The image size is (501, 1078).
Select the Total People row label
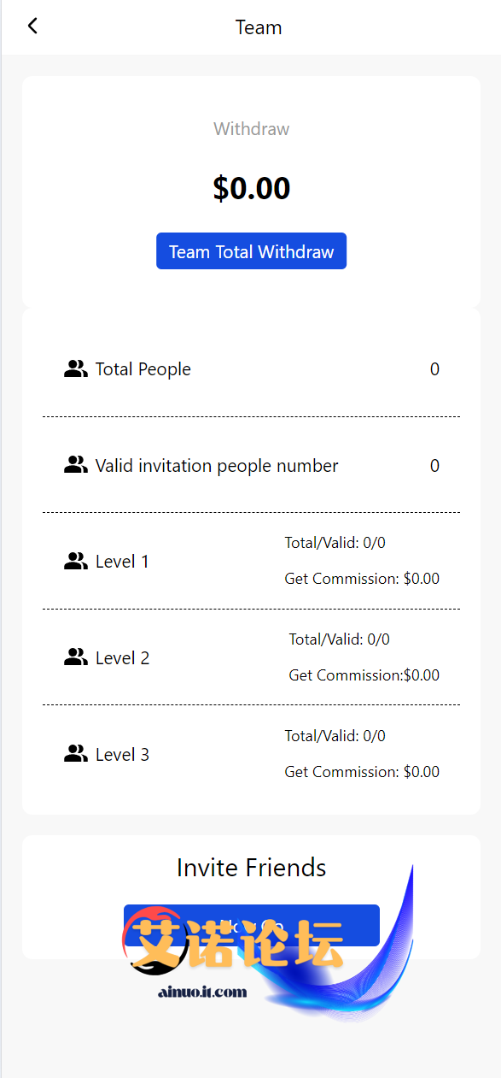click(143, 369)
